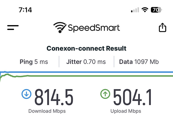
Task: Tap the blue download speed graph line
Action: point(88,72)
